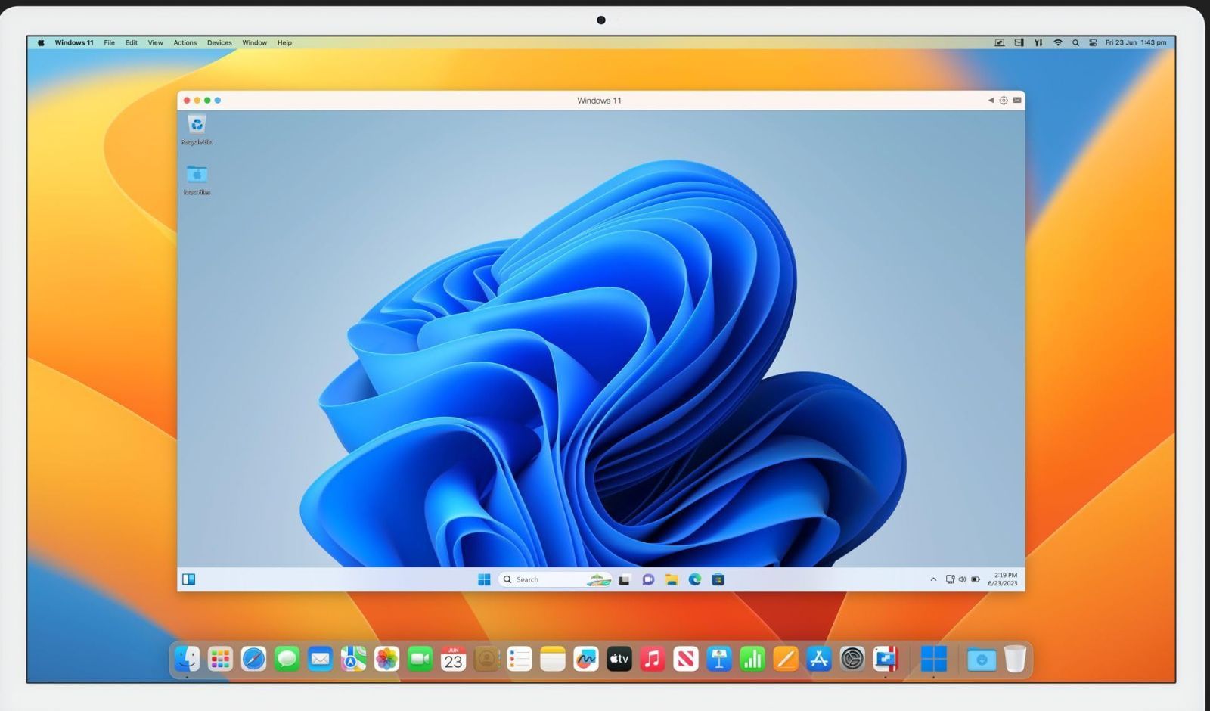Enable picture-in-picture mode from the title bar
The height and width of the screenshot is (711, 1210).
(x=1017, y=100)
